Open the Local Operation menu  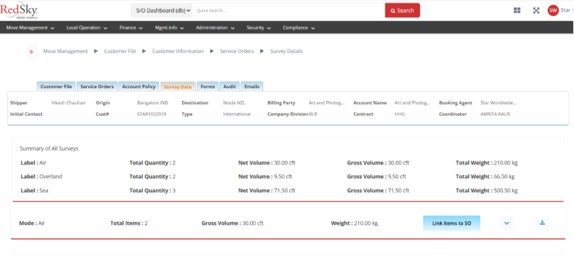click(x=87, y=28)
